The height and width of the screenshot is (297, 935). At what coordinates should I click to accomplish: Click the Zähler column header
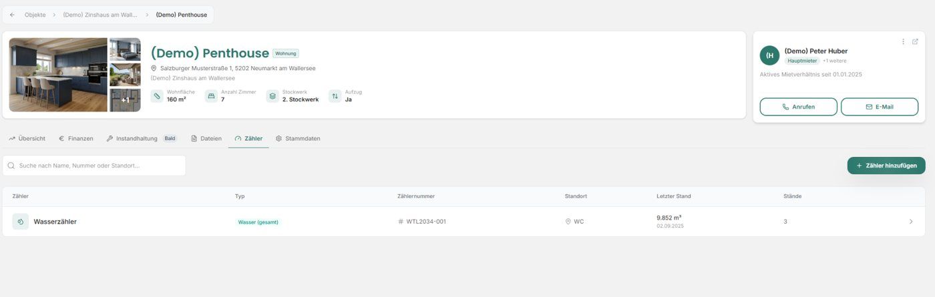pos(21,196)
